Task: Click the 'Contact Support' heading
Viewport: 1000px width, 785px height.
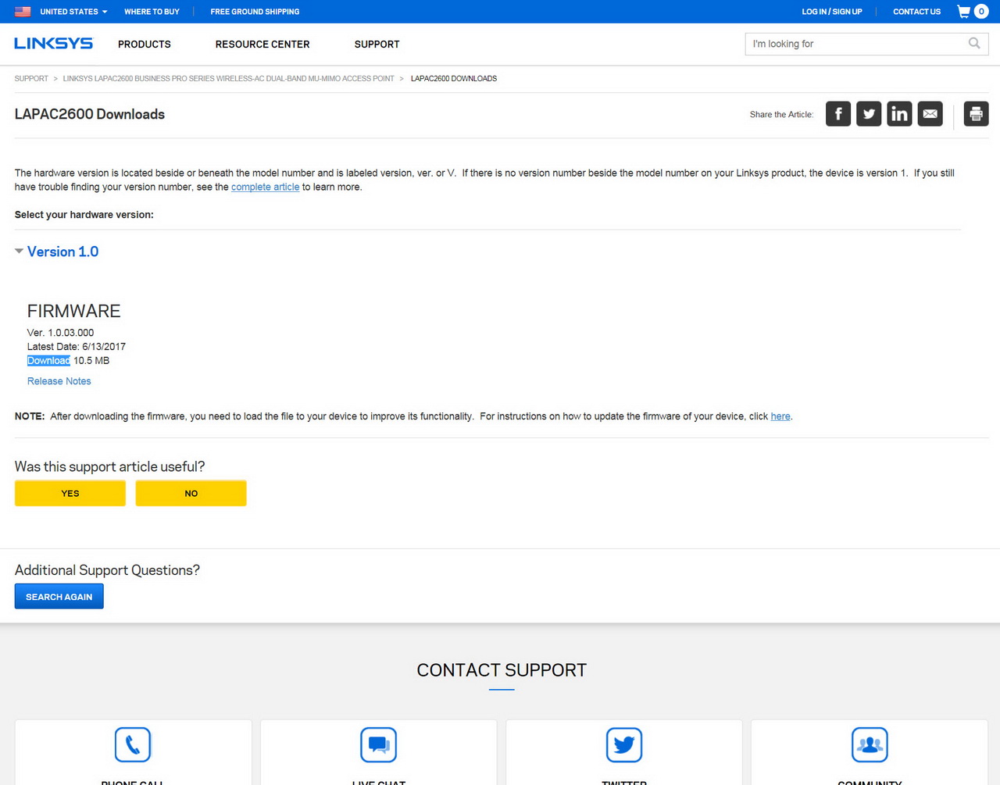Action: coord(502,670)
